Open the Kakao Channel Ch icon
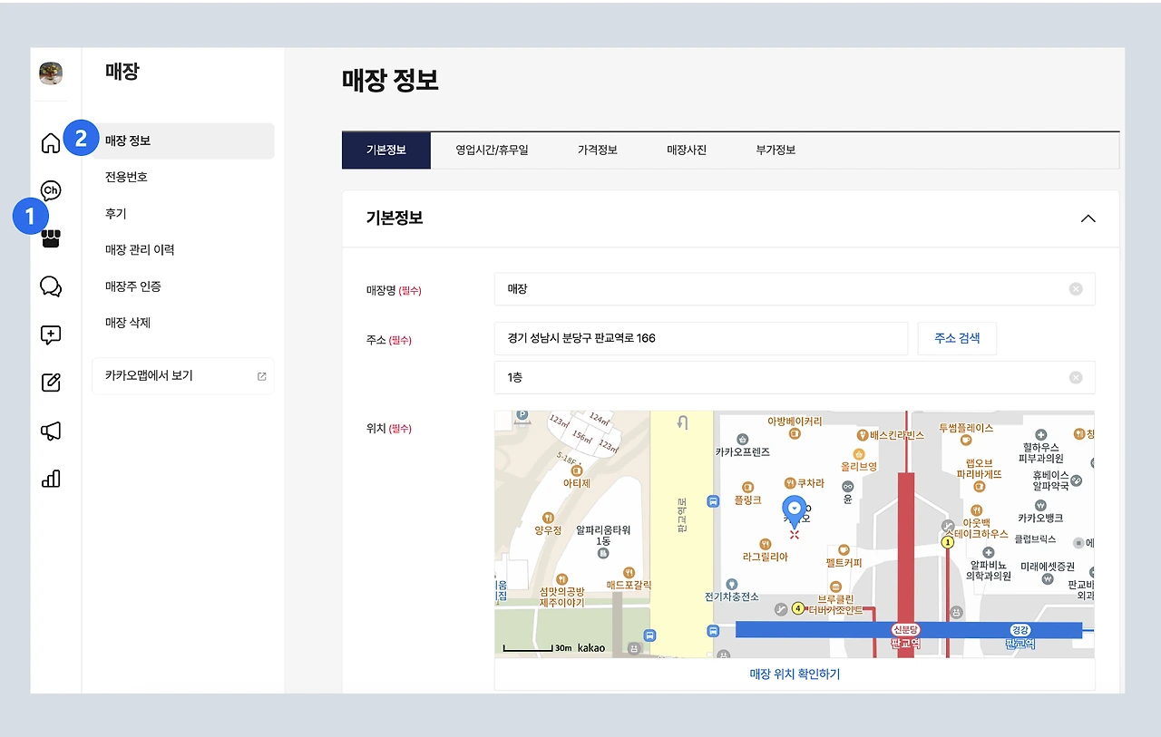 (x=51, y=190)
